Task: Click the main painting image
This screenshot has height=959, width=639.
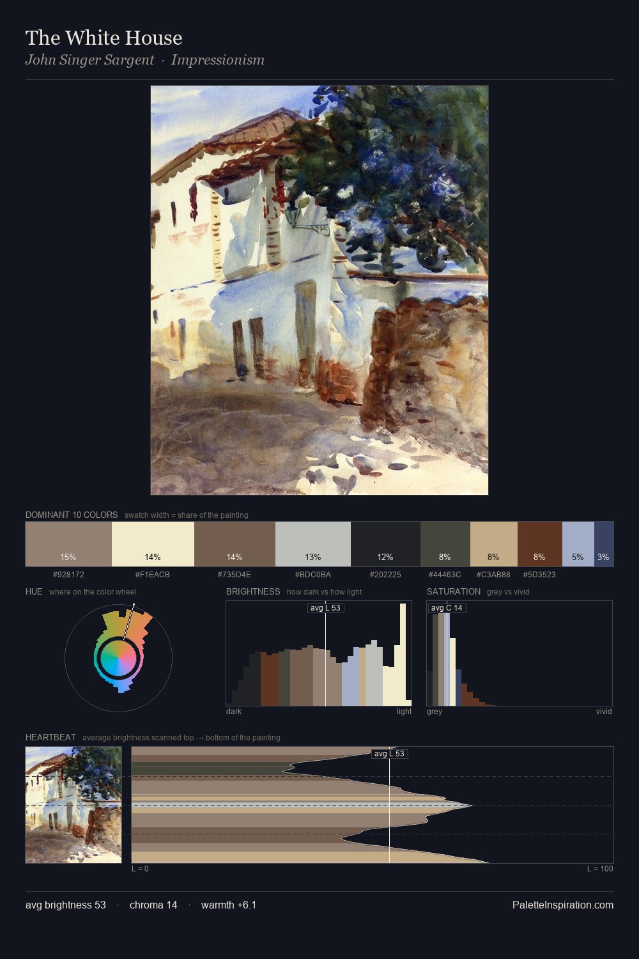Action: pos(319,290)
